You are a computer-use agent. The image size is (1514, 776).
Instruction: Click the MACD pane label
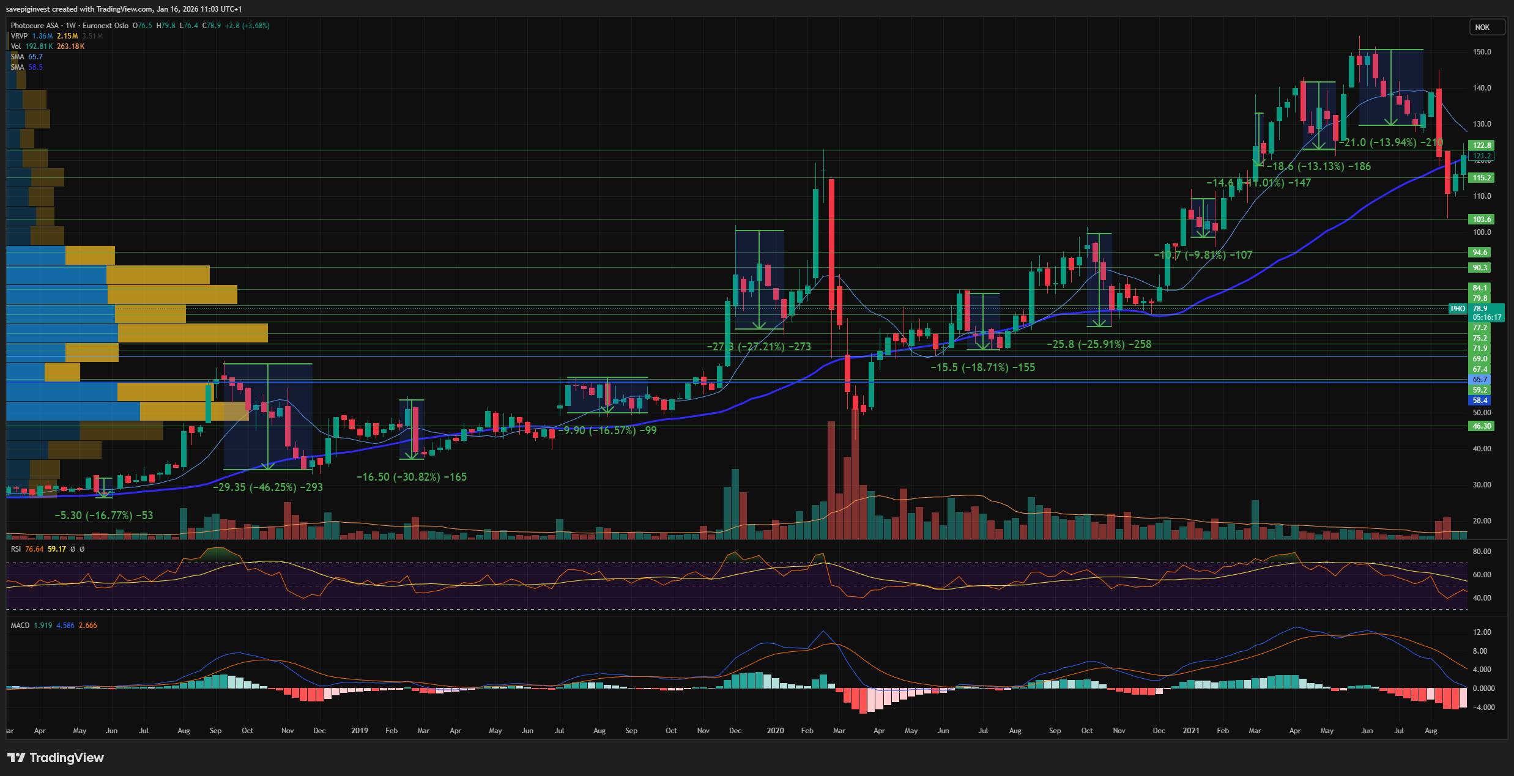coord(20,626)
